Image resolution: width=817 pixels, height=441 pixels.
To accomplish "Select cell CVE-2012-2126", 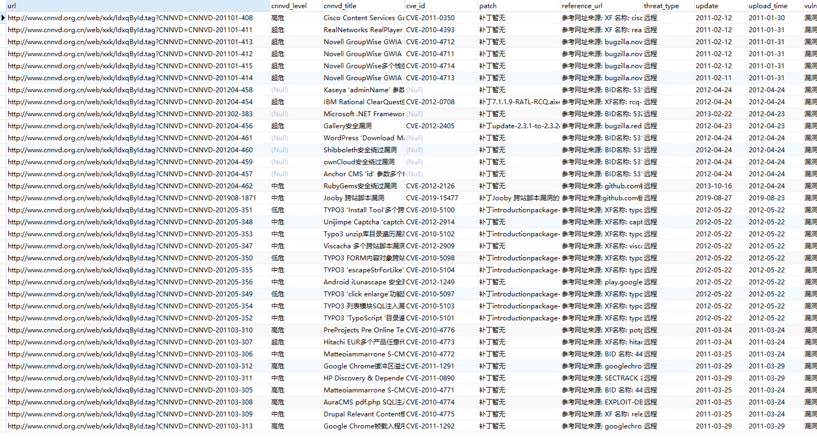I will point(441,186).
